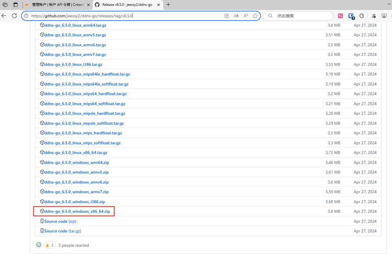The image size is (392, 257).
Task: Click the package icon beside linux_arm64.tar.gz
Action: [x=42, y=25]
